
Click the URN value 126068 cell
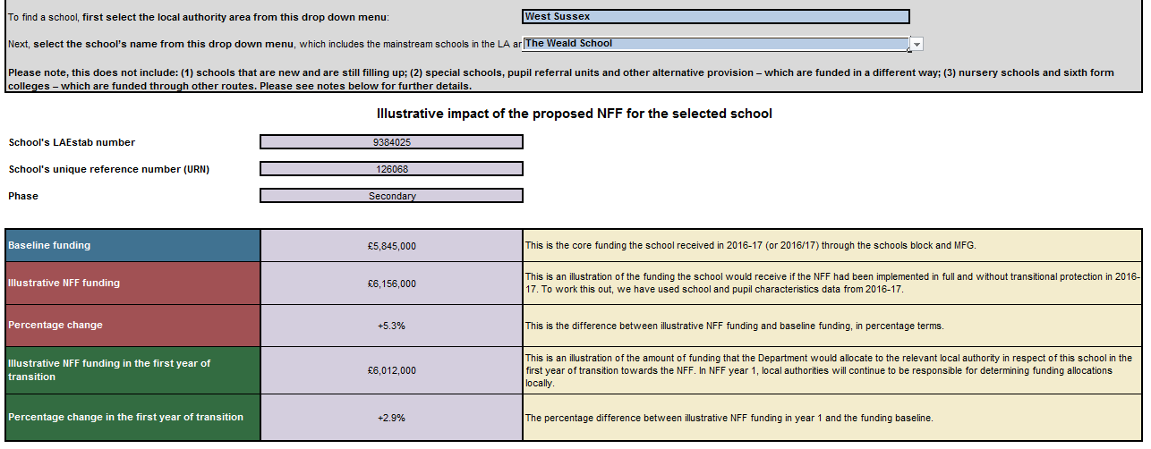coord(391,169)
